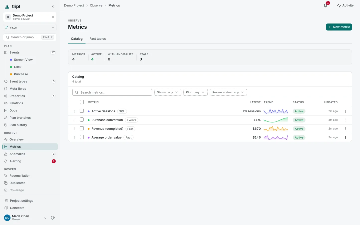The image size is (360, 225).
Task: Open row menu for Revenue (completed)
Action: point(345,129)
